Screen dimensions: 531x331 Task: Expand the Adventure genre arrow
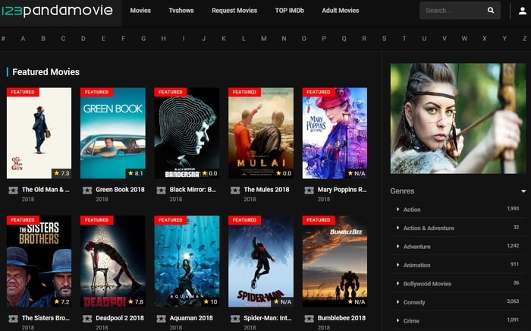[398, 246]
